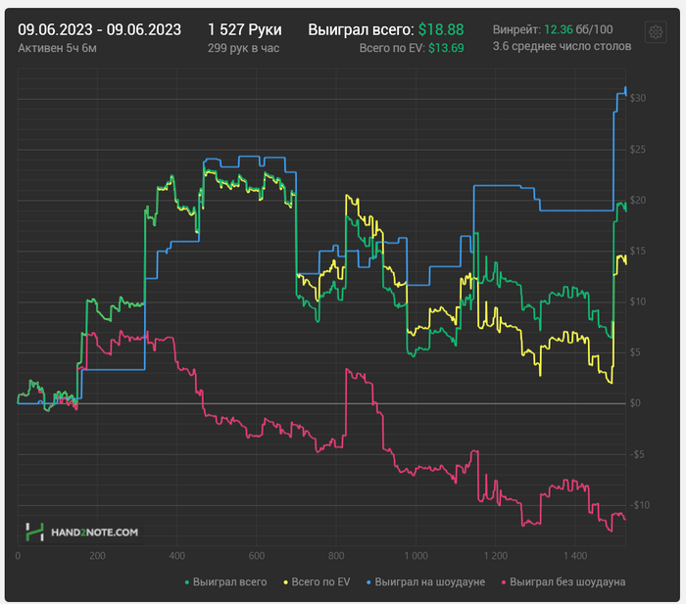The image size is (686, 604).
Task: Click the -$10 y-axis label
Action: tap(640, 505)
